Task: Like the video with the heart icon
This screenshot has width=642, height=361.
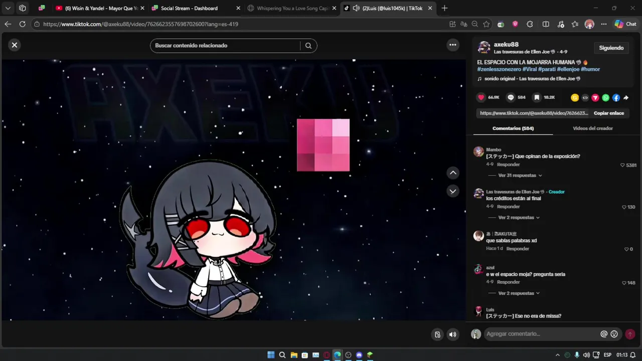Action: [481, 97]
